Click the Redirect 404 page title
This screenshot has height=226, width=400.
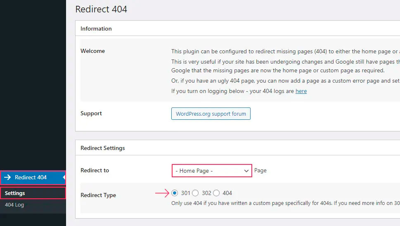click(101, 9)
